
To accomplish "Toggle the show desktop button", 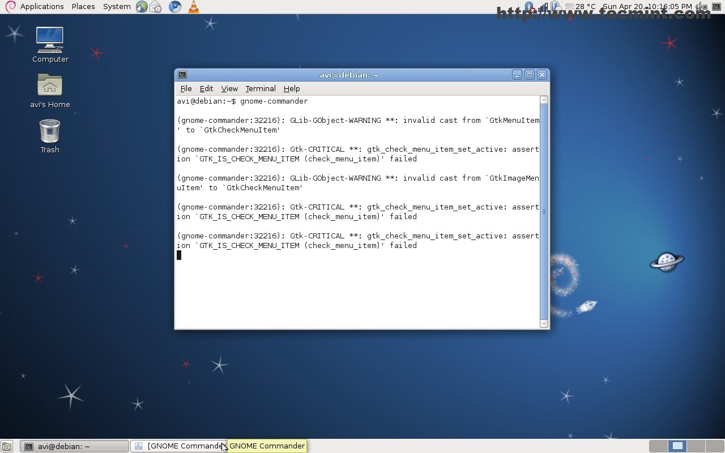I will pos(7,446).
